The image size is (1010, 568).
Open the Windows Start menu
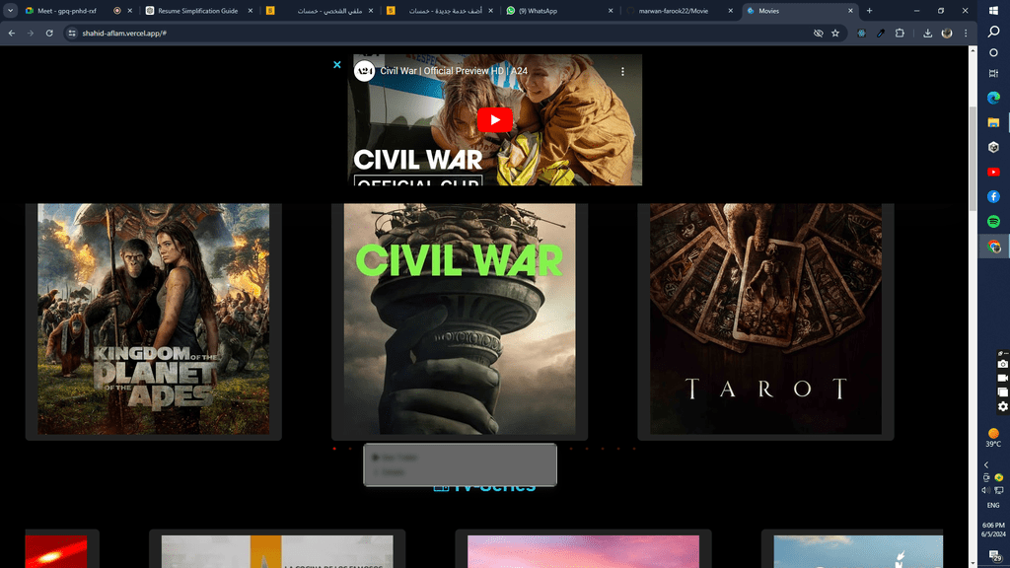pos(994,11)
